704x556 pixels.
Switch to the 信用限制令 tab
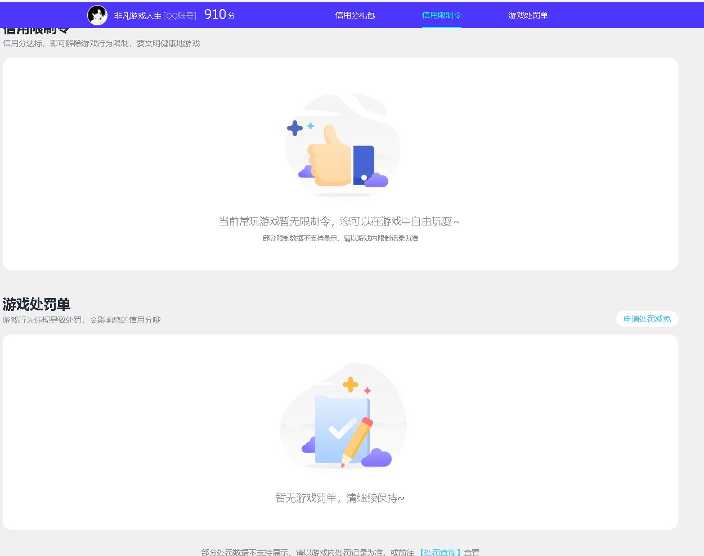441,15
